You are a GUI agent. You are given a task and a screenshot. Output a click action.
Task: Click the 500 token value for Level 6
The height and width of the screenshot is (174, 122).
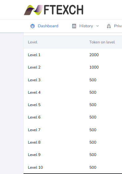(93, 117)
